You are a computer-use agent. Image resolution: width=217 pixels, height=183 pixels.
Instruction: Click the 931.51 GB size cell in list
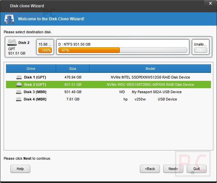point(73,85)
